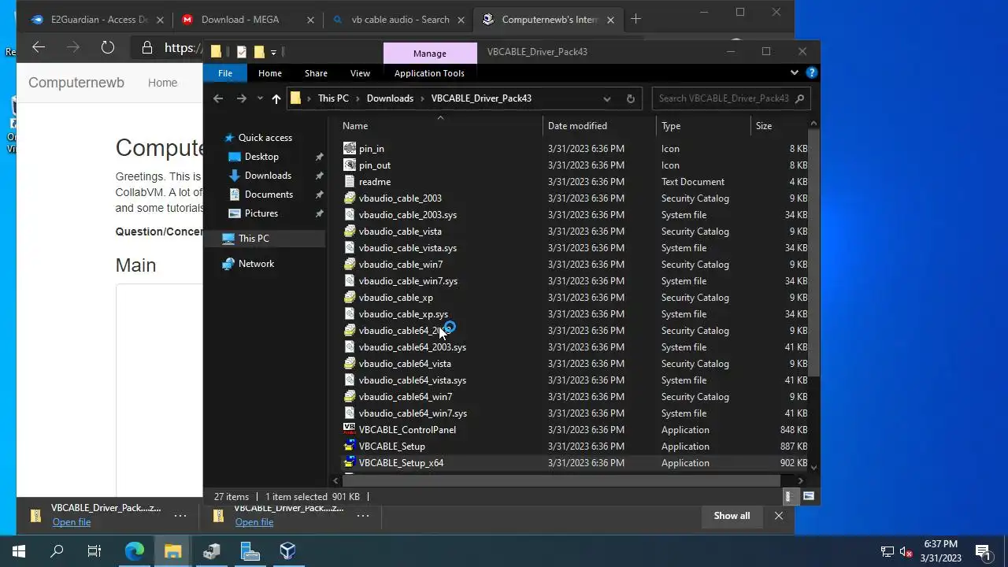Switch to the View ribbon tab
The image size is (1008, 567).
coord(360,72)
